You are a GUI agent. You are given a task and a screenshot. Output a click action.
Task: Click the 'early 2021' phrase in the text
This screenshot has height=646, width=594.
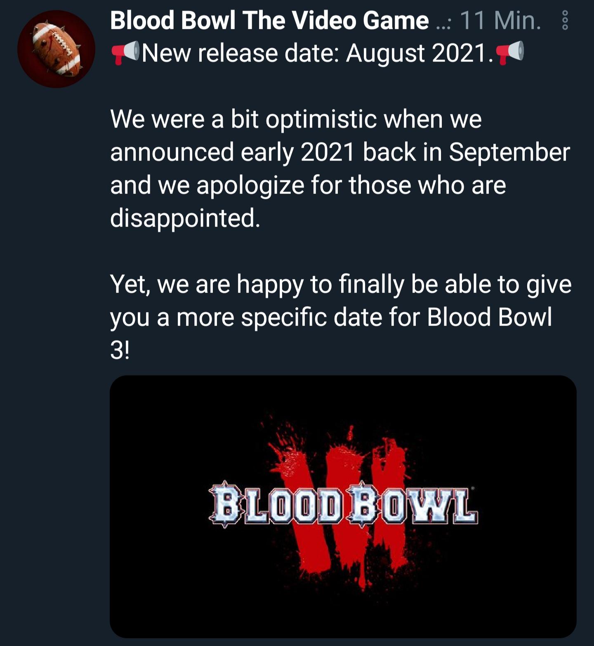297,152
